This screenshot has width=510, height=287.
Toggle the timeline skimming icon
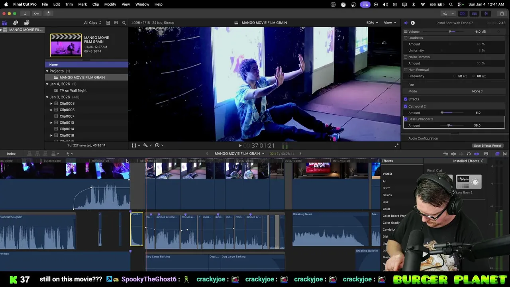point(453,154)
